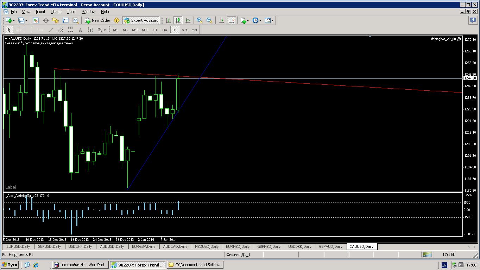Open the chart Profiles icon
The image size is (480, 270).
click(x=21, y=20)
